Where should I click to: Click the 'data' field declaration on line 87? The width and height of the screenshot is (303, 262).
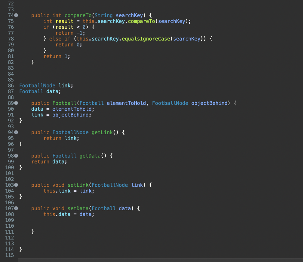[52, 91]
